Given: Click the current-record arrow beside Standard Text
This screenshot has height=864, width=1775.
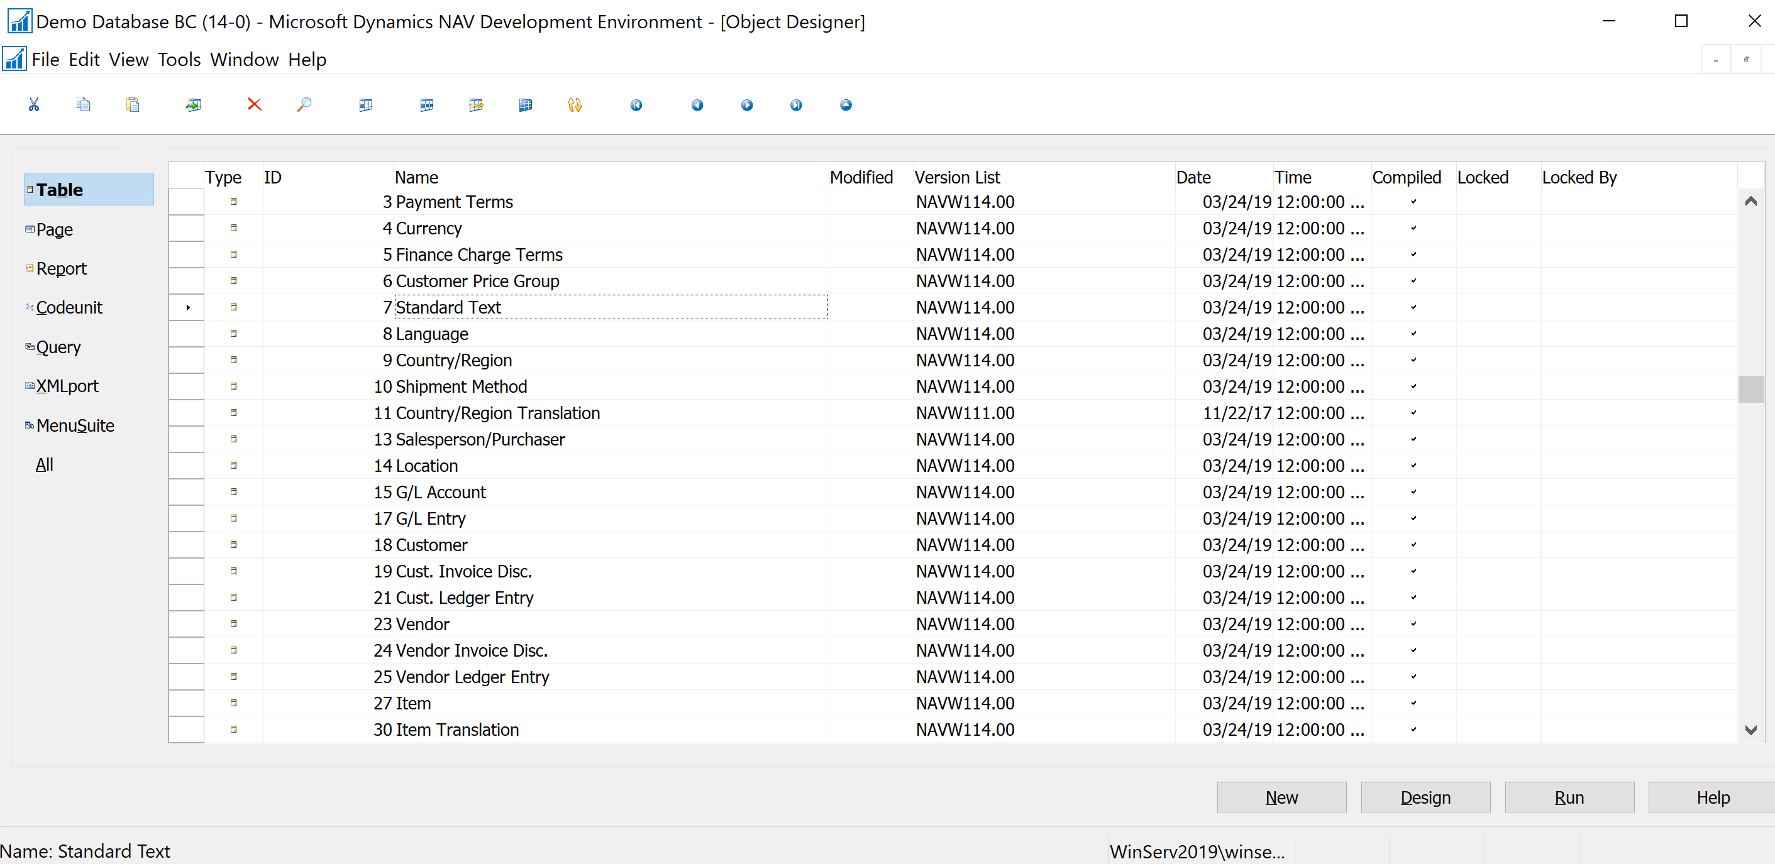Looking at the screenshot, I should (x=187, y=307).
